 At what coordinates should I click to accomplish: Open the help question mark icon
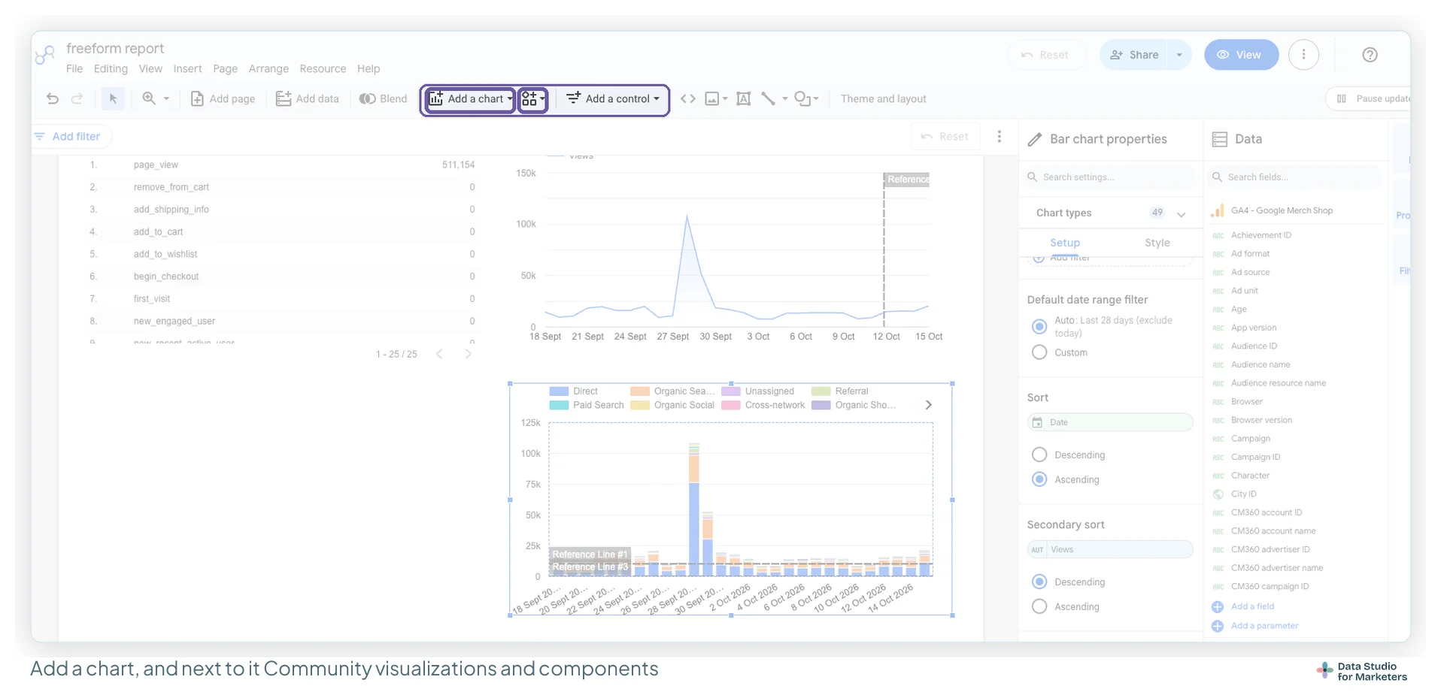[1370, 55]
